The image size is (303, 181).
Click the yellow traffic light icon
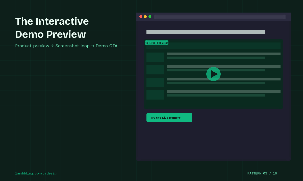[145, 17]
